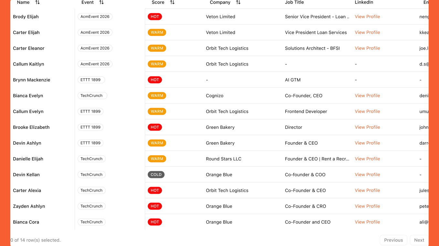Click WARM badge in Carter Eleanor row

(x=157, y=48)
